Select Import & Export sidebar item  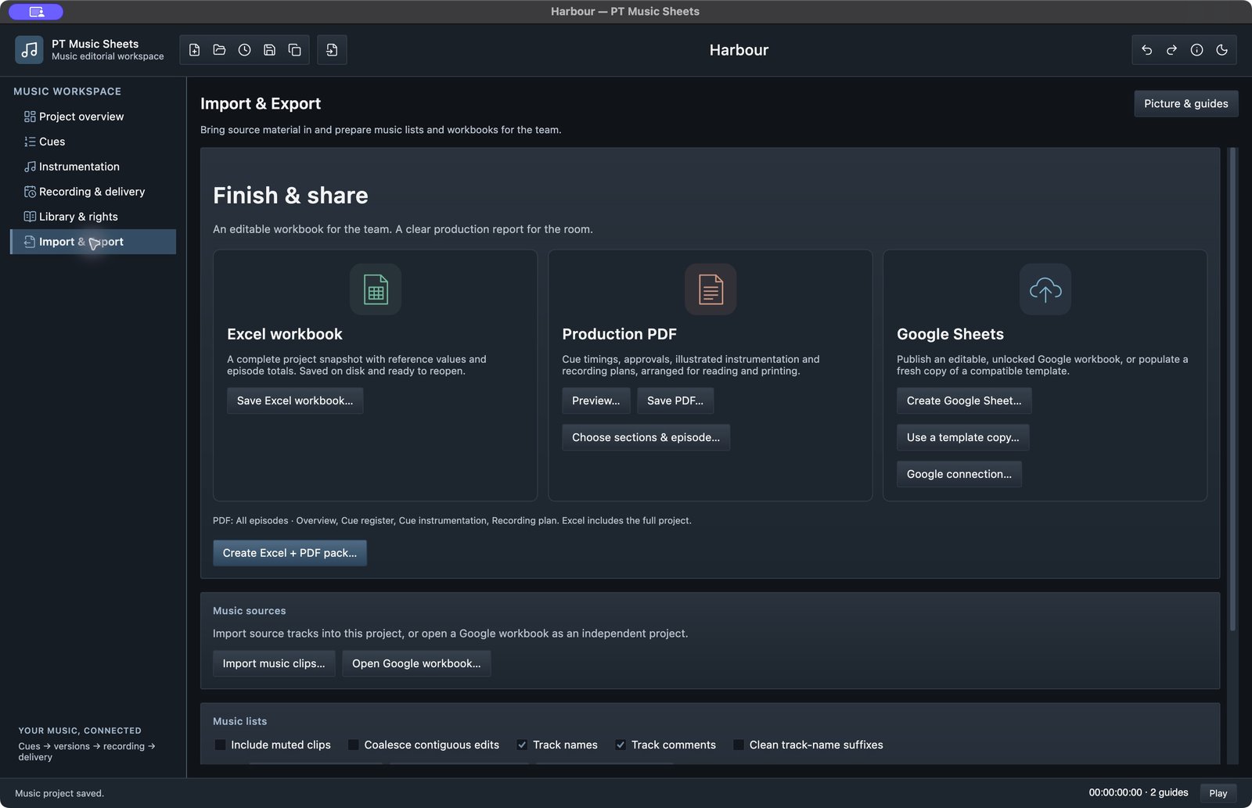(93, 242)
